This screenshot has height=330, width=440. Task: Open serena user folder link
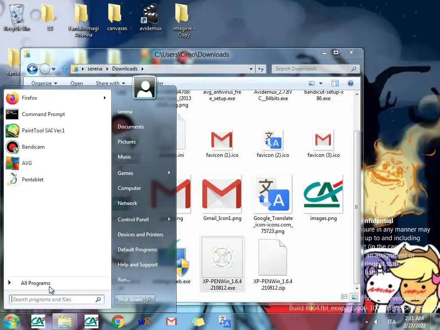pyautogui.click(x=125, y=112)
